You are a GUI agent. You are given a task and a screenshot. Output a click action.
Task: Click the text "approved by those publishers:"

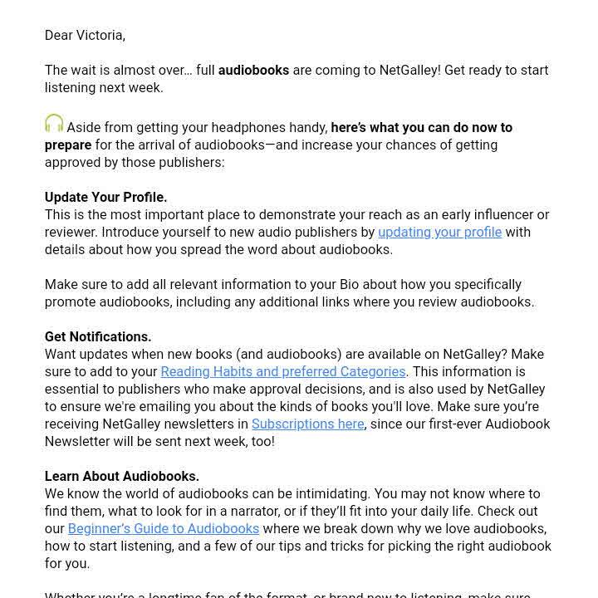pos(135,162)
